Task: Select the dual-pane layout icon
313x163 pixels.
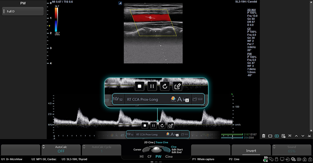Action: (277, 136)
